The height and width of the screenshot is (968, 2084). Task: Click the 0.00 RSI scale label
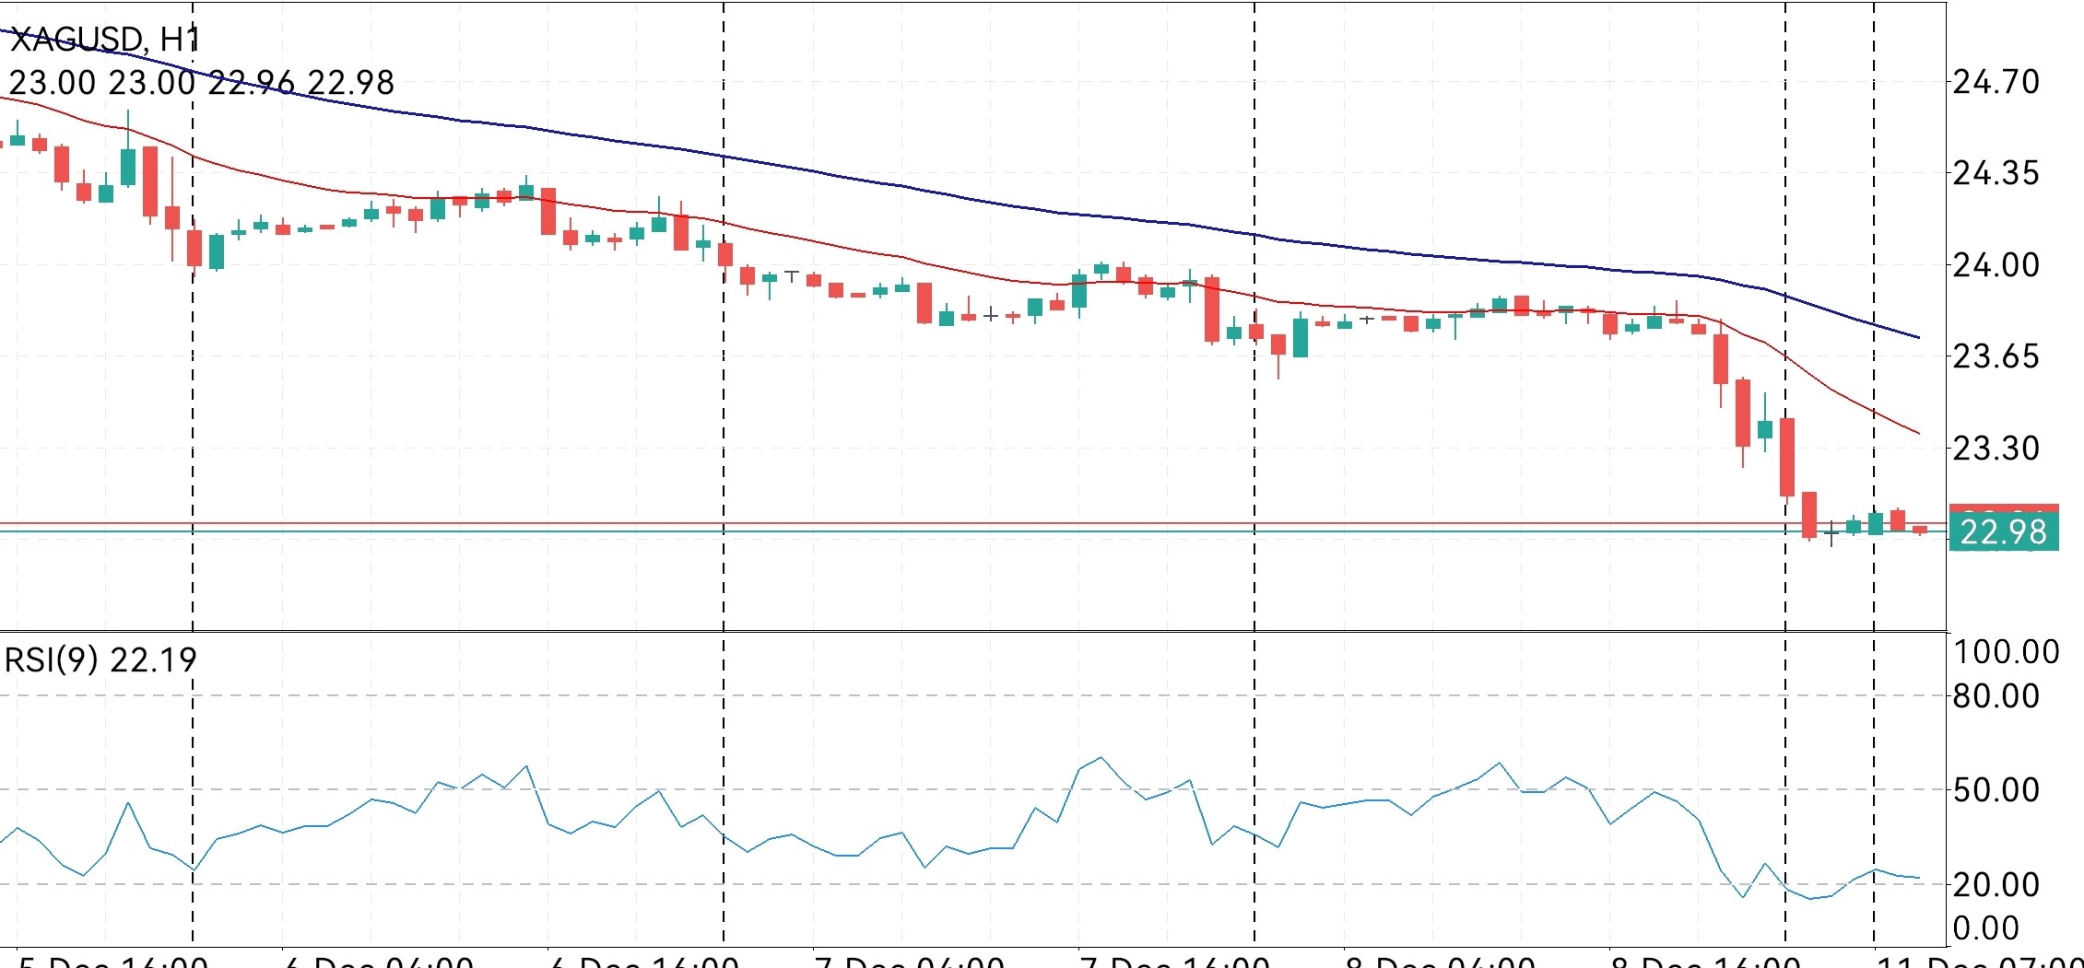point(1986,928)
